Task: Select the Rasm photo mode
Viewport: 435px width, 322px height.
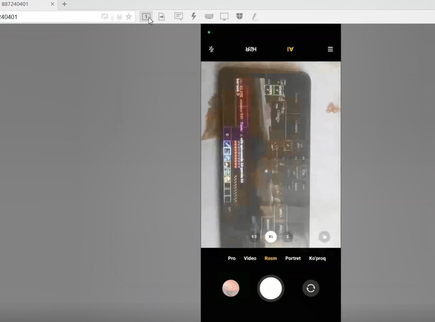Action: [x=271, y=258]
